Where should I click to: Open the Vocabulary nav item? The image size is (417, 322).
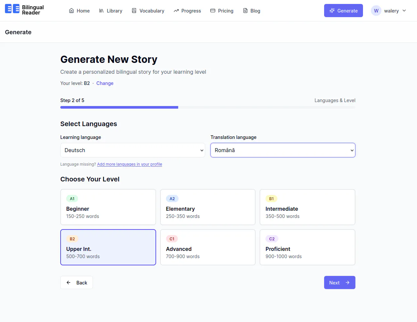(x=148, y=11)
